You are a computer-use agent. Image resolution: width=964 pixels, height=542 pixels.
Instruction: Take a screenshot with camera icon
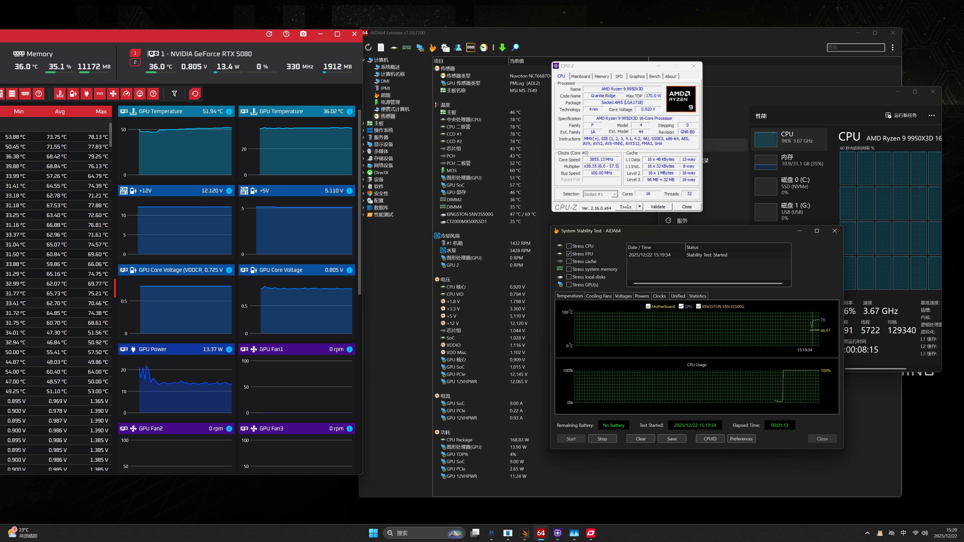[x=303, y=34]
